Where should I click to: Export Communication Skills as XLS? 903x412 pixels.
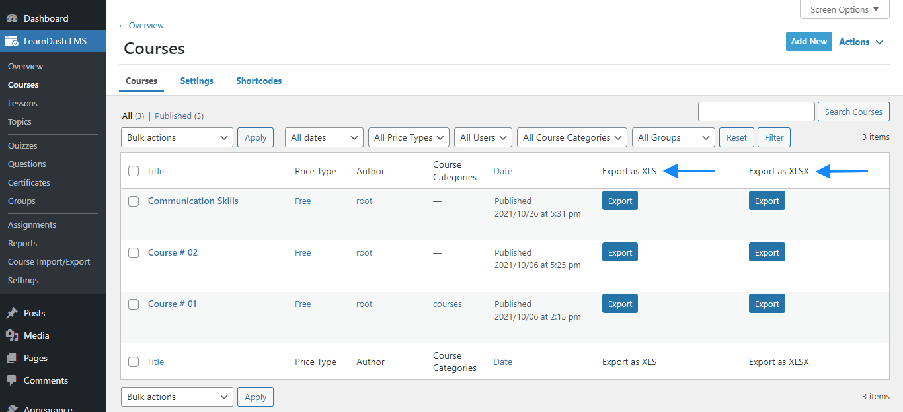tap(620, 201)
